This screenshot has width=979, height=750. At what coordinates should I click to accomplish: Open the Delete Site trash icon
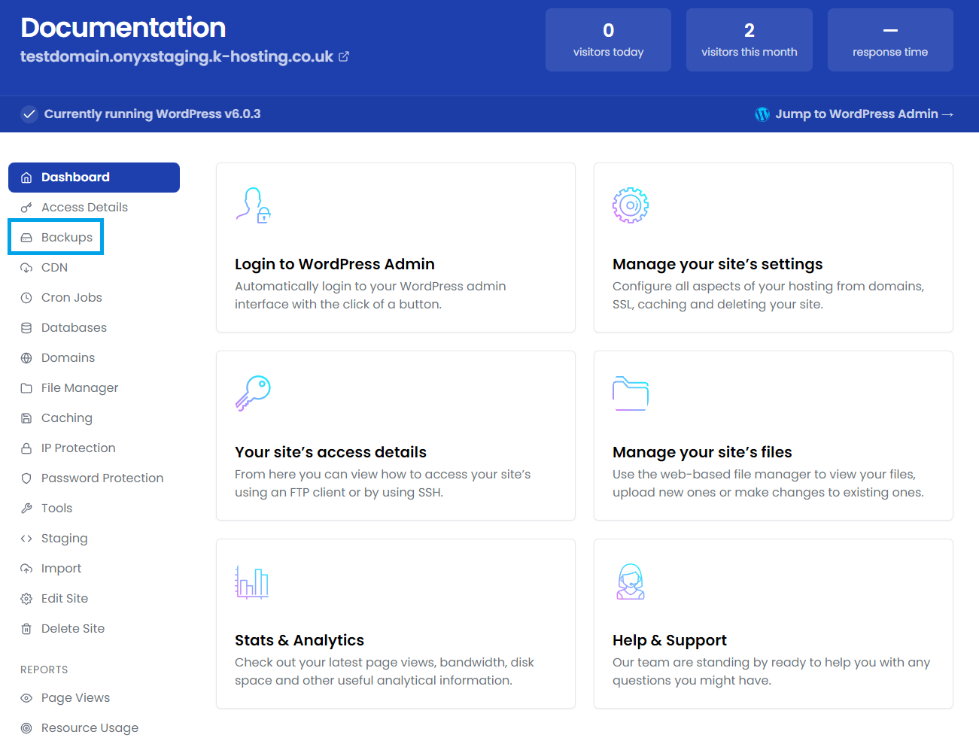tap(27, 628)
